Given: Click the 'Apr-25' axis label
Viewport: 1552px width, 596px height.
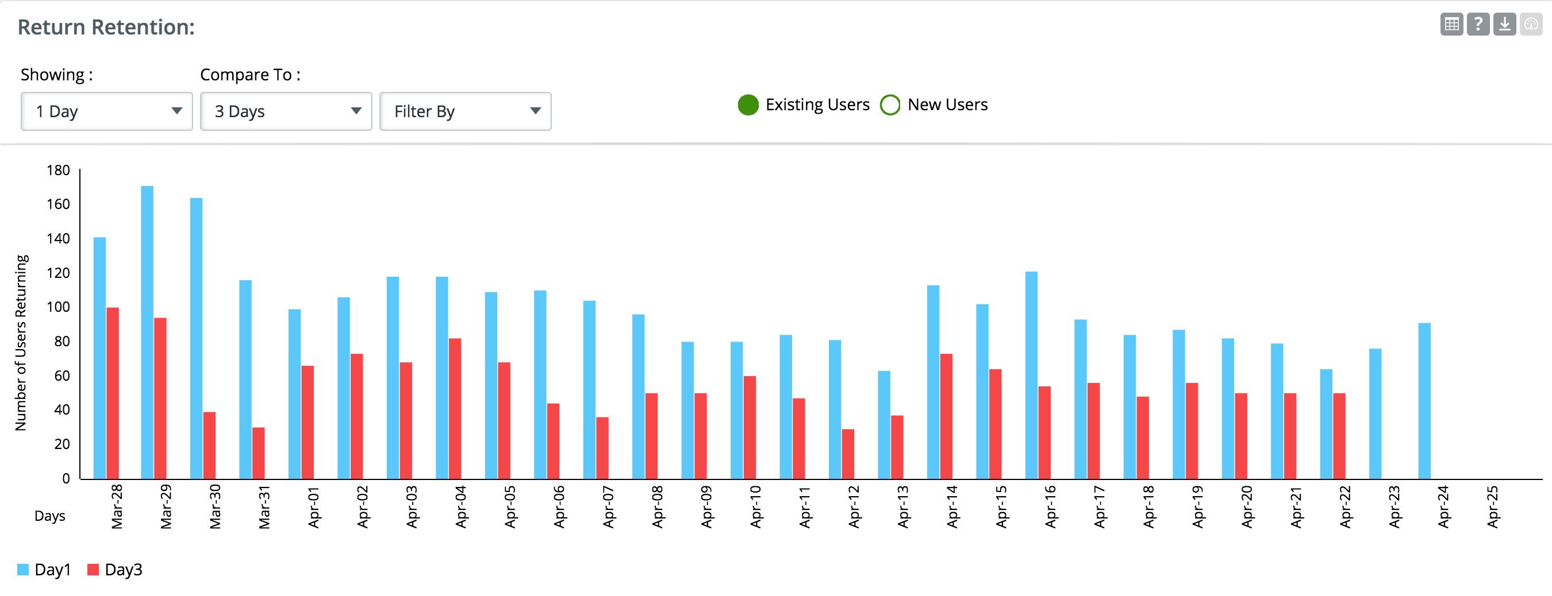Looking at the screenshot, I should coord(1492,507).
